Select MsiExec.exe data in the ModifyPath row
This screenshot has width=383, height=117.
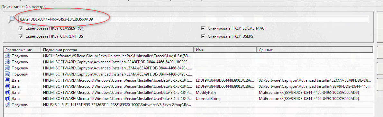(x=309, y=93)
